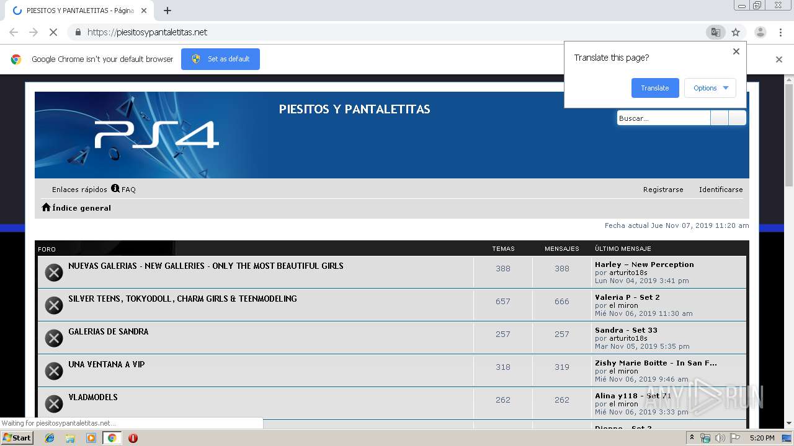This screenshot has height=446, width=794.
Task: Launch Internet Explorer from the taskbar
Action: (x=50, y=438)
